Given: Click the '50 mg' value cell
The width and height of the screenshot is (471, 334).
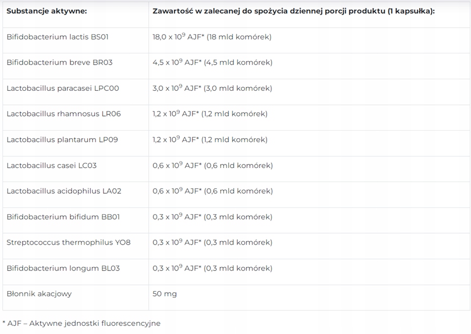Looking at the screenshot, I should pyautogui.click(x=165, y=294).
